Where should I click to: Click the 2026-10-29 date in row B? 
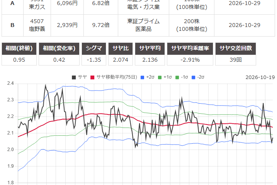[245, 25]
